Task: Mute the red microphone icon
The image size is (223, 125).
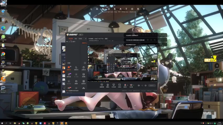Action: coord(125,85)
